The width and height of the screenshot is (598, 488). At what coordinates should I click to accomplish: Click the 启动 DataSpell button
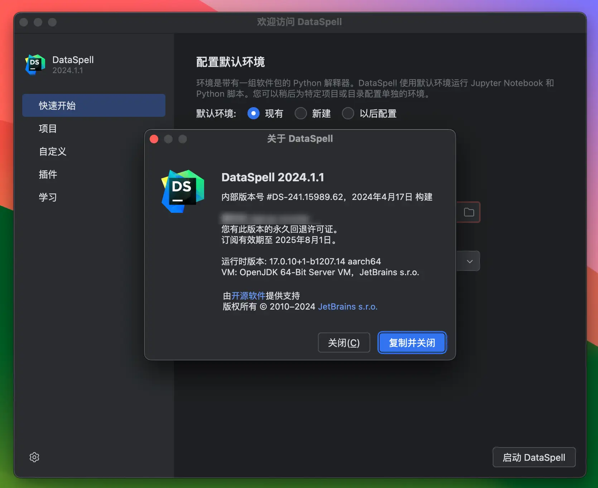(x=534, y=458)
